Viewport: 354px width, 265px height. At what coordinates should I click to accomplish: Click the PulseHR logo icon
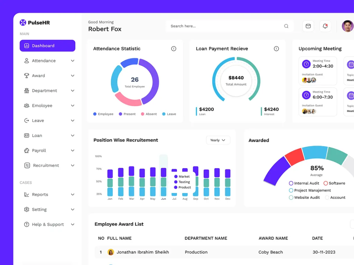tap(23, 22)
